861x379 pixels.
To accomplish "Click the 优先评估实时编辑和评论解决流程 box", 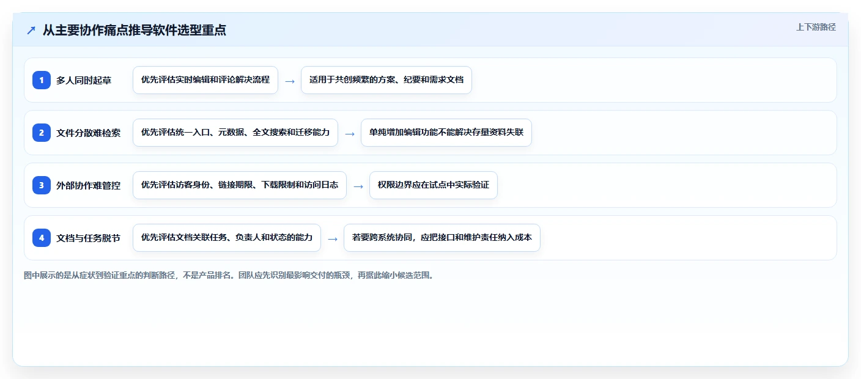I will [205, 80].
